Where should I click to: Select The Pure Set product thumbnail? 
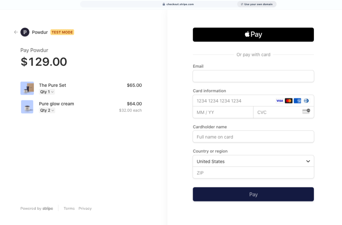pyautogui.click(x=27, y=88)
